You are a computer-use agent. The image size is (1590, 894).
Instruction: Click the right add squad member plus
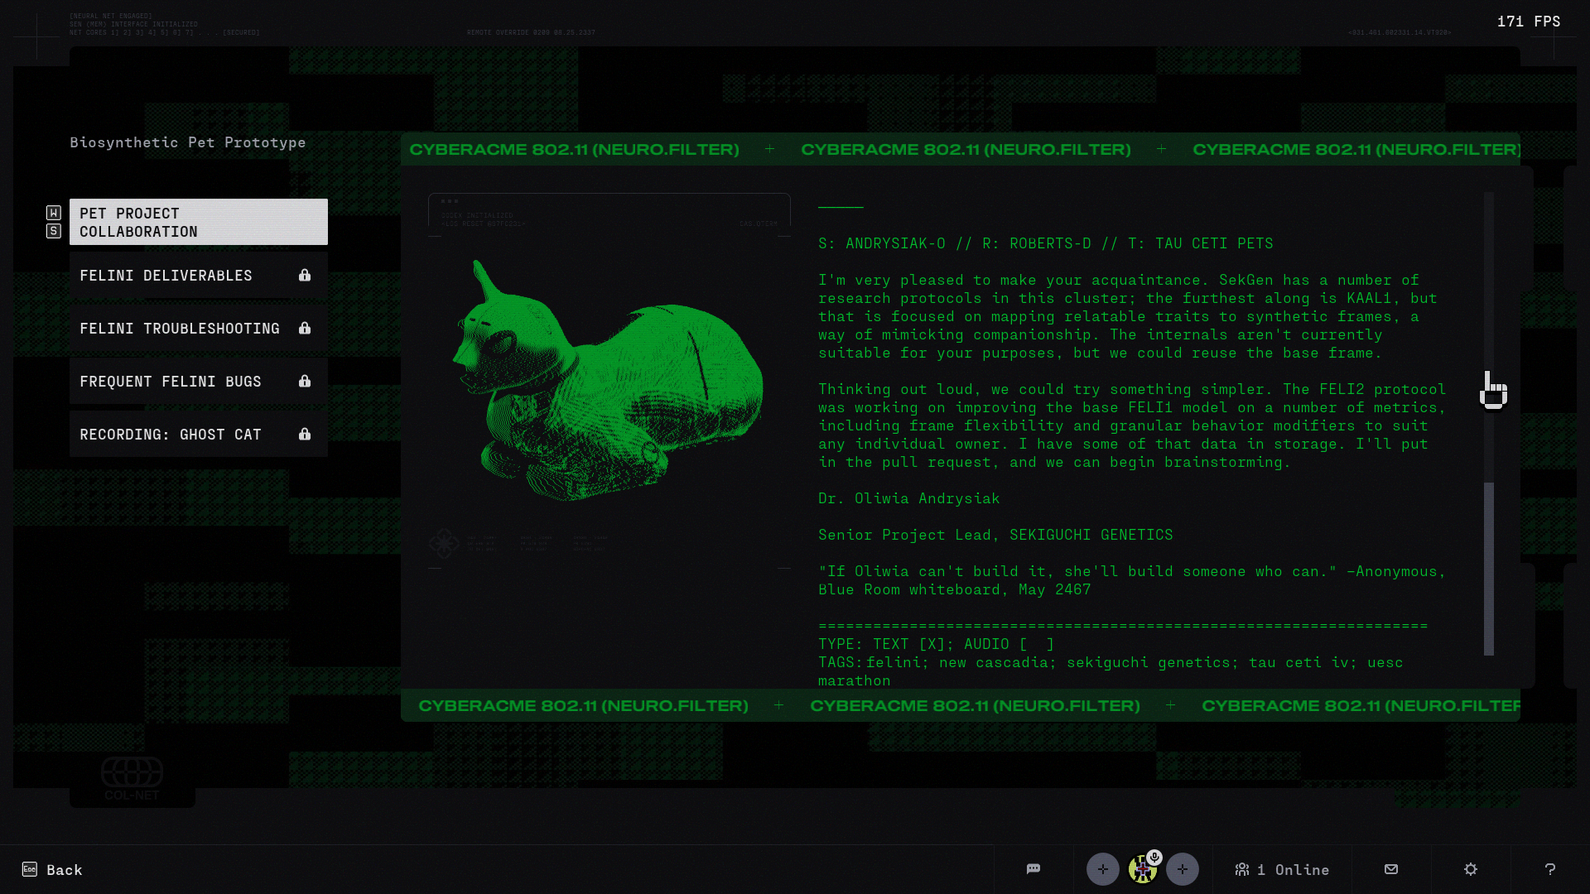click(x=1182, y=869)
